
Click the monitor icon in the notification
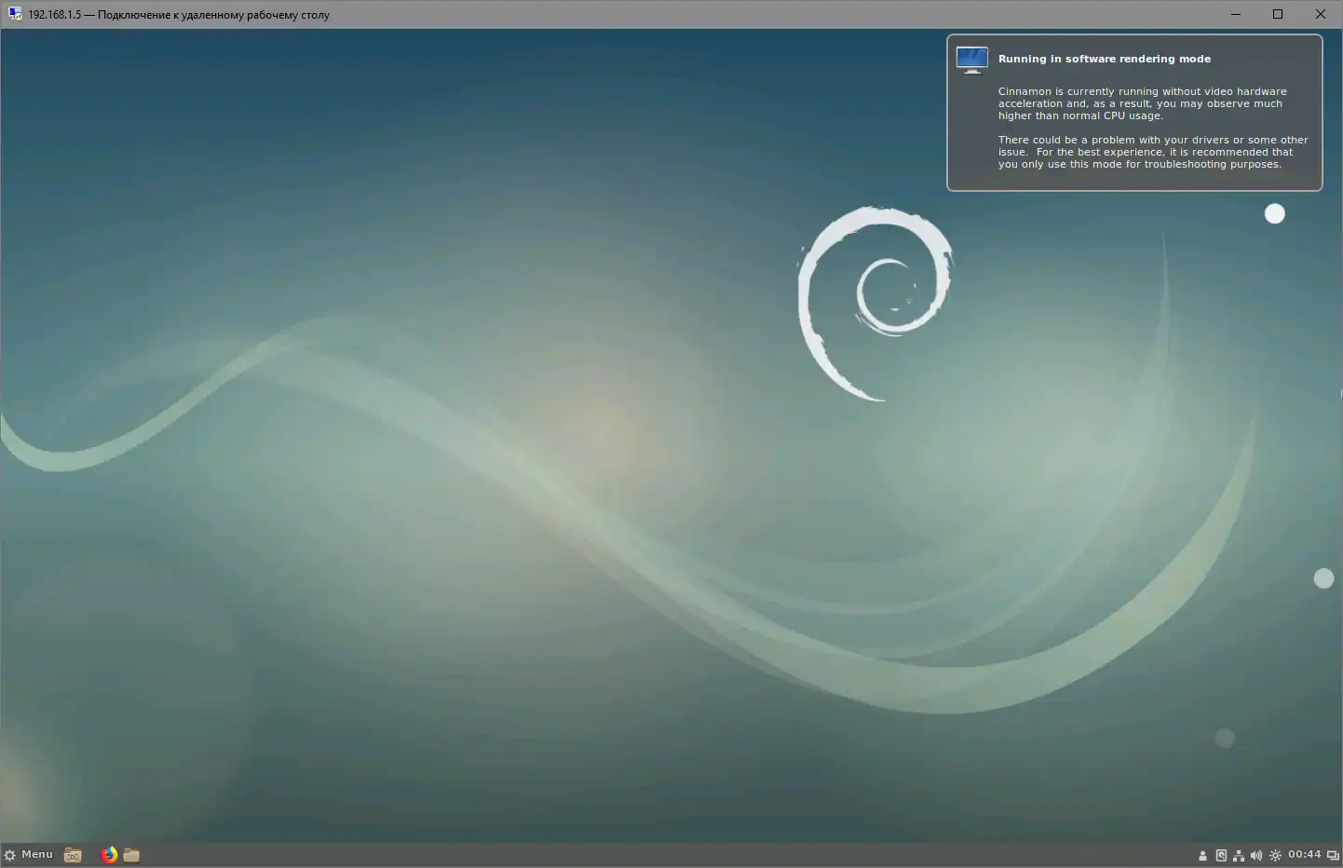(x=971, y=60)
